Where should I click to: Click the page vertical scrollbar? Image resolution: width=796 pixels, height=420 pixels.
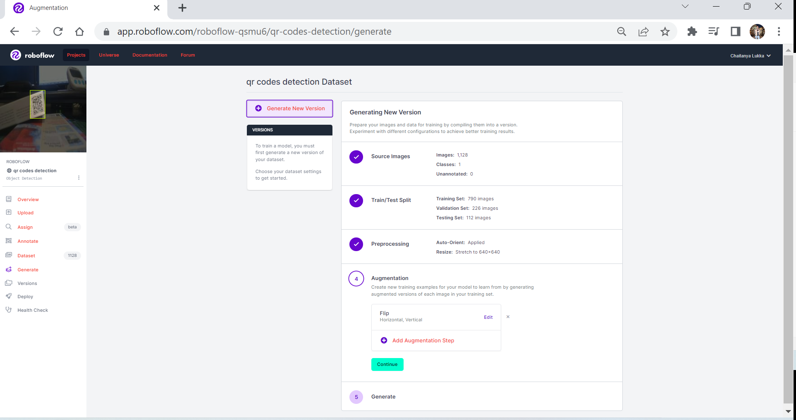click(x=788, y=229)
